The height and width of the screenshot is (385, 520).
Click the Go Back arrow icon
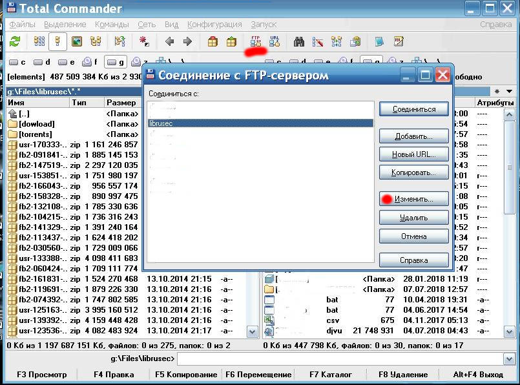[169, 42]
